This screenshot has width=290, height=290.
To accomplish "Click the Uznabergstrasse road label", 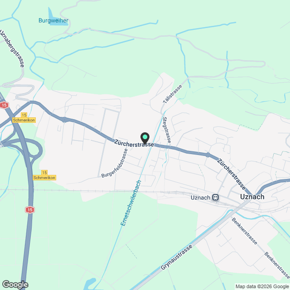I will (x=12, y=48).
